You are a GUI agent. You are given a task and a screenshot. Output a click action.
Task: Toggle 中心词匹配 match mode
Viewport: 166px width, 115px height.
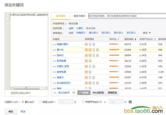98,93
